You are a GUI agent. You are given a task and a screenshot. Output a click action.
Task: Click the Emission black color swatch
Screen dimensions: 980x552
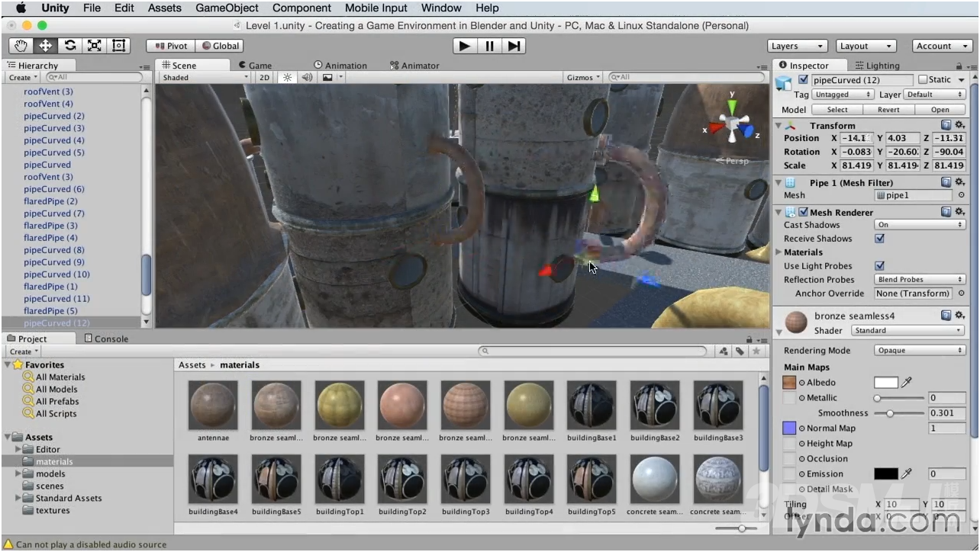pyautogui.click(x=886, y=474)
